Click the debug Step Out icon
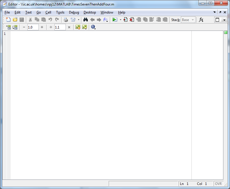Viewport: 230px width, 189px height. click(152, 20)
